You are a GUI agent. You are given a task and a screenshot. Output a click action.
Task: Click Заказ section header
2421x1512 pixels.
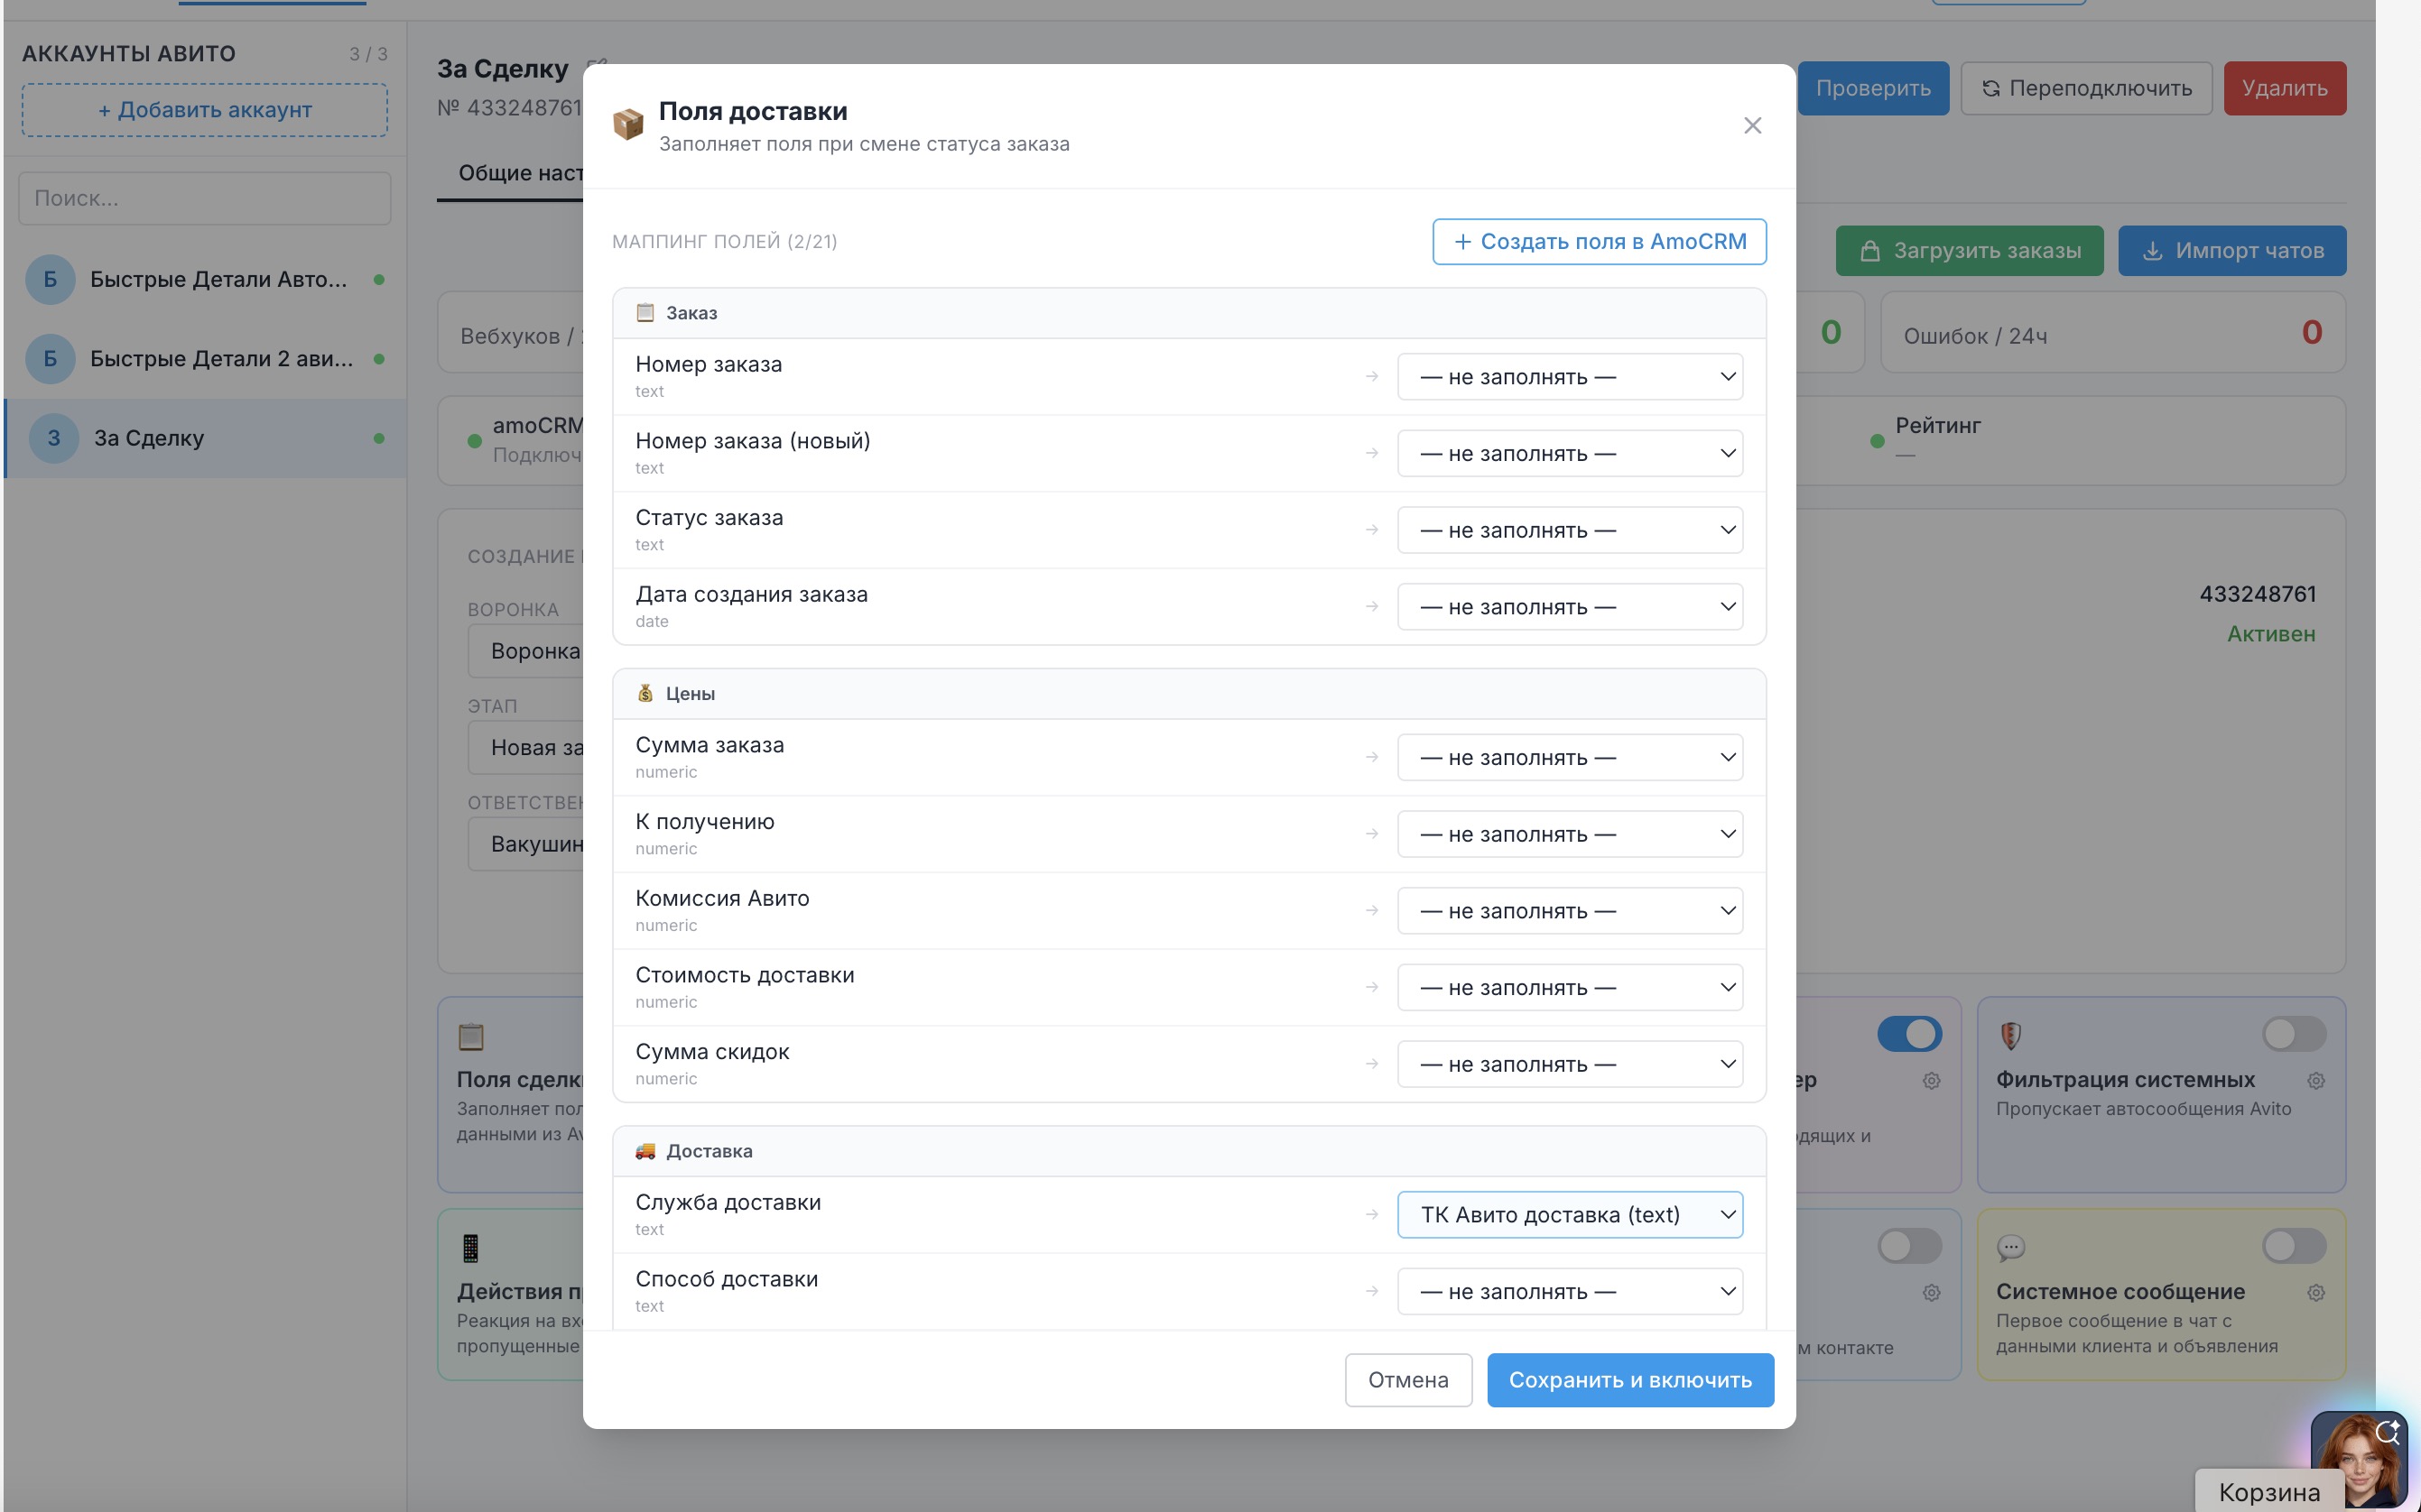click(x=1189, y=313)
